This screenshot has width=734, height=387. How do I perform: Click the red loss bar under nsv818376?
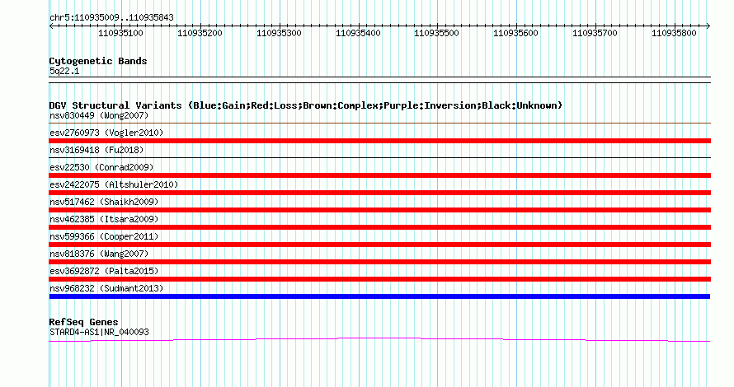pos(379,262)
